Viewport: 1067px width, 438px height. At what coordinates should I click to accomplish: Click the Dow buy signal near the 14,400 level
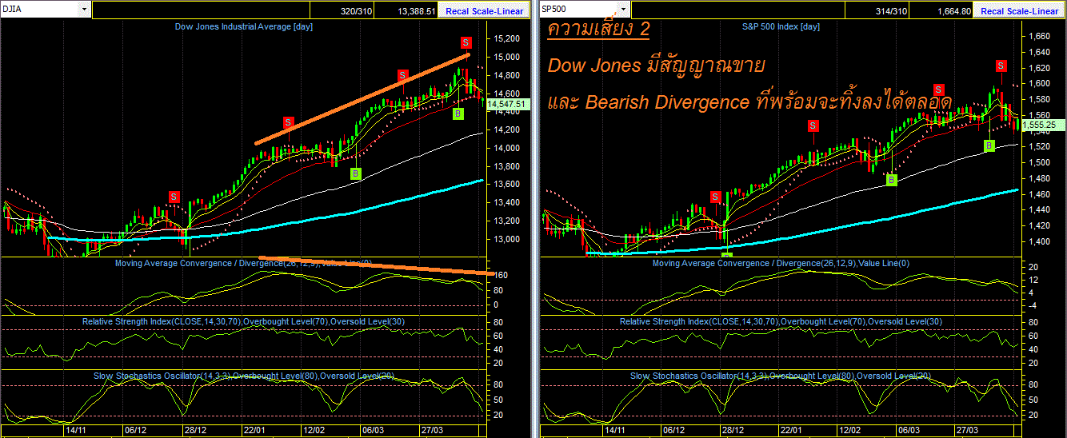click(458, 114)
